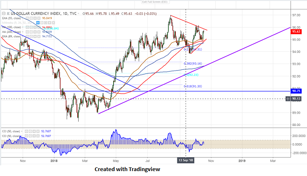
Task: Open EMA (89, close) dropdown arrow
Action: coord(23,36)
